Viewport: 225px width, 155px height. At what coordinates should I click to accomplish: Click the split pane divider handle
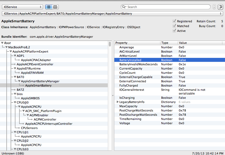[x=113, y=95]
